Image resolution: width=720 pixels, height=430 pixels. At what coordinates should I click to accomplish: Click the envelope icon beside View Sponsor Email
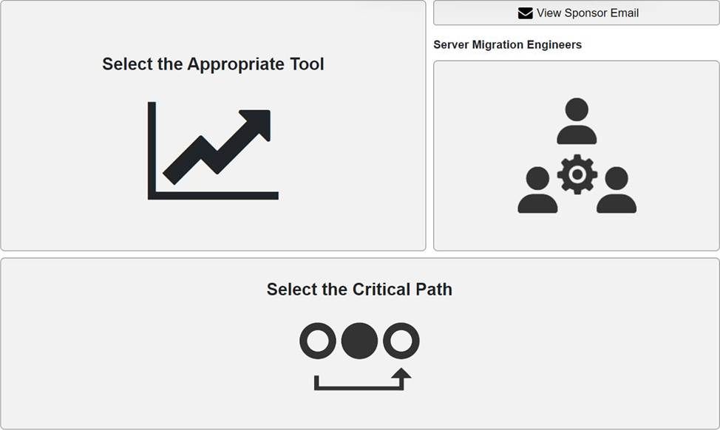pos(525,13)
